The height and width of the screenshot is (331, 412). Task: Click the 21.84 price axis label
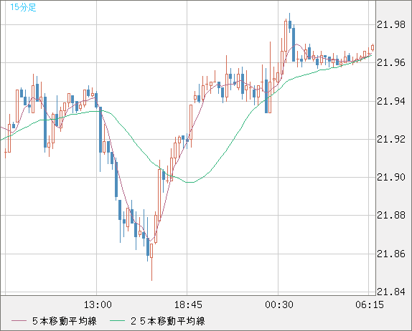[x=391, y=292]
